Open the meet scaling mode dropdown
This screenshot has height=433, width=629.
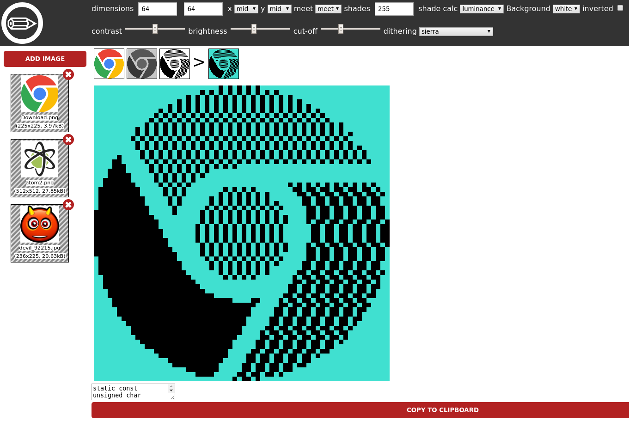coord(328,8)
